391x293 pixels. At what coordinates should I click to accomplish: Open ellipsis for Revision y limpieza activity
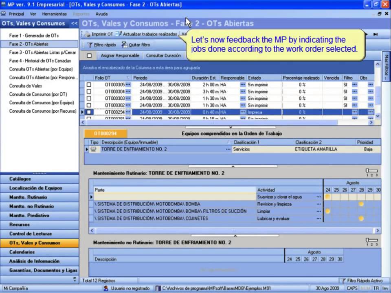click(319, 204)
